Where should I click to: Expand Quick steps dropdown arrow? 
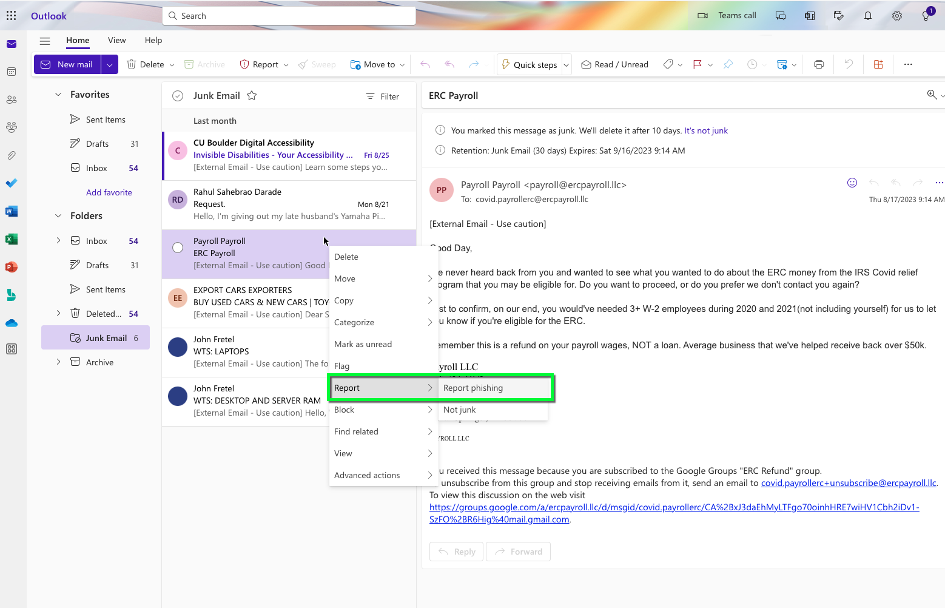pyautogui.click(x=567, y=65)
